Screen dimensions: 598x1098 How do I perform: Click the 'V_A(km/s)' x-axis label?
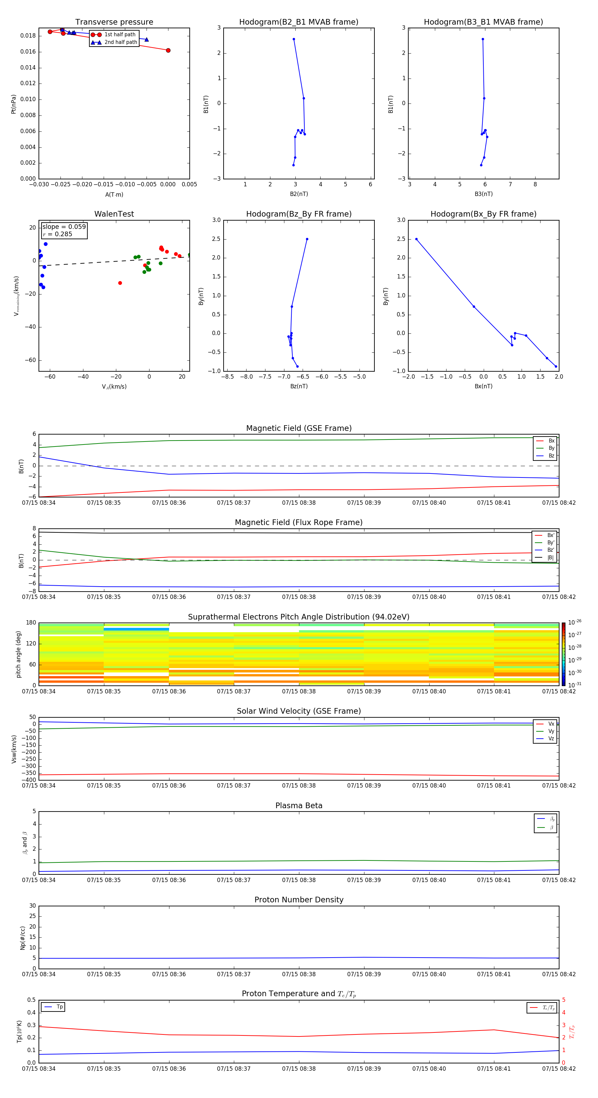pos(114,387)
